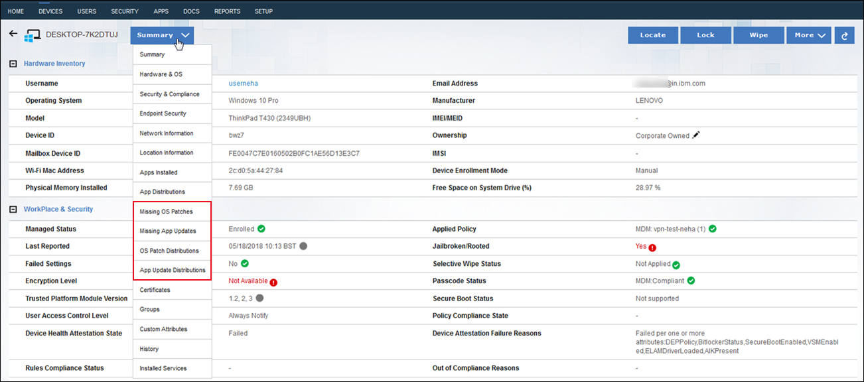Switch to the REPORTS tab

(x=227, y=11)
